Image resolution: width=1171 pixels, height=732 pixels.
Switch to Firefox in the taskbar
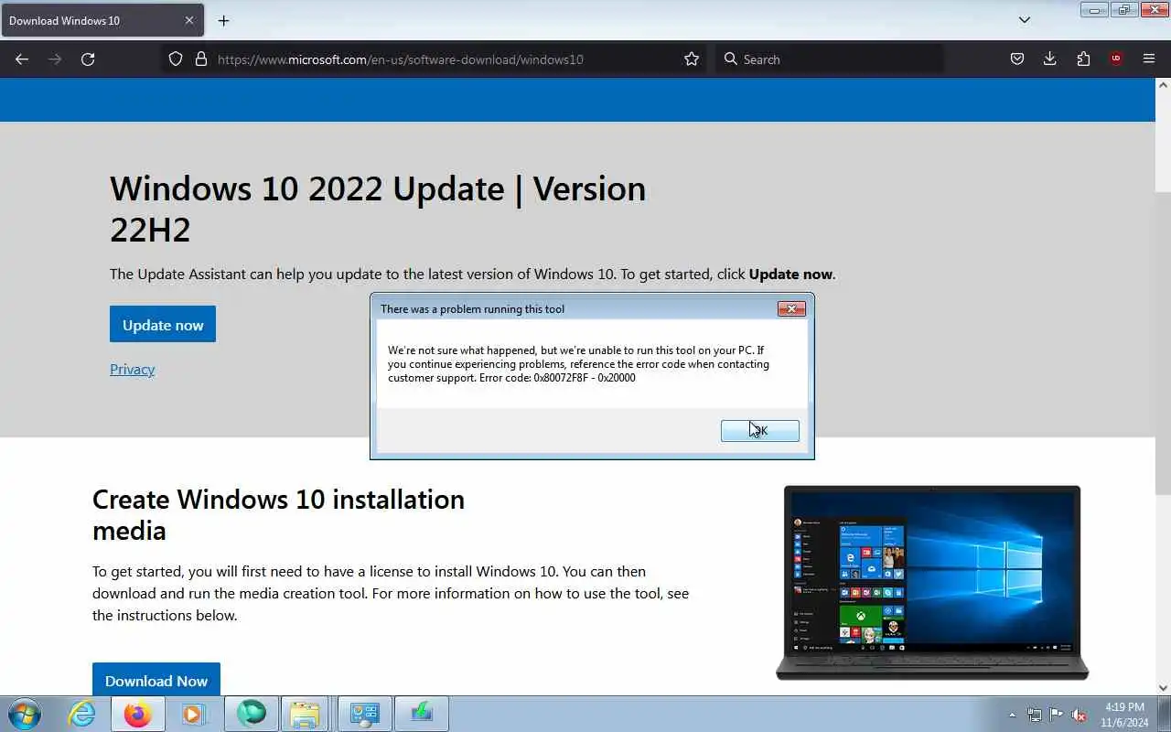(138, 714)
